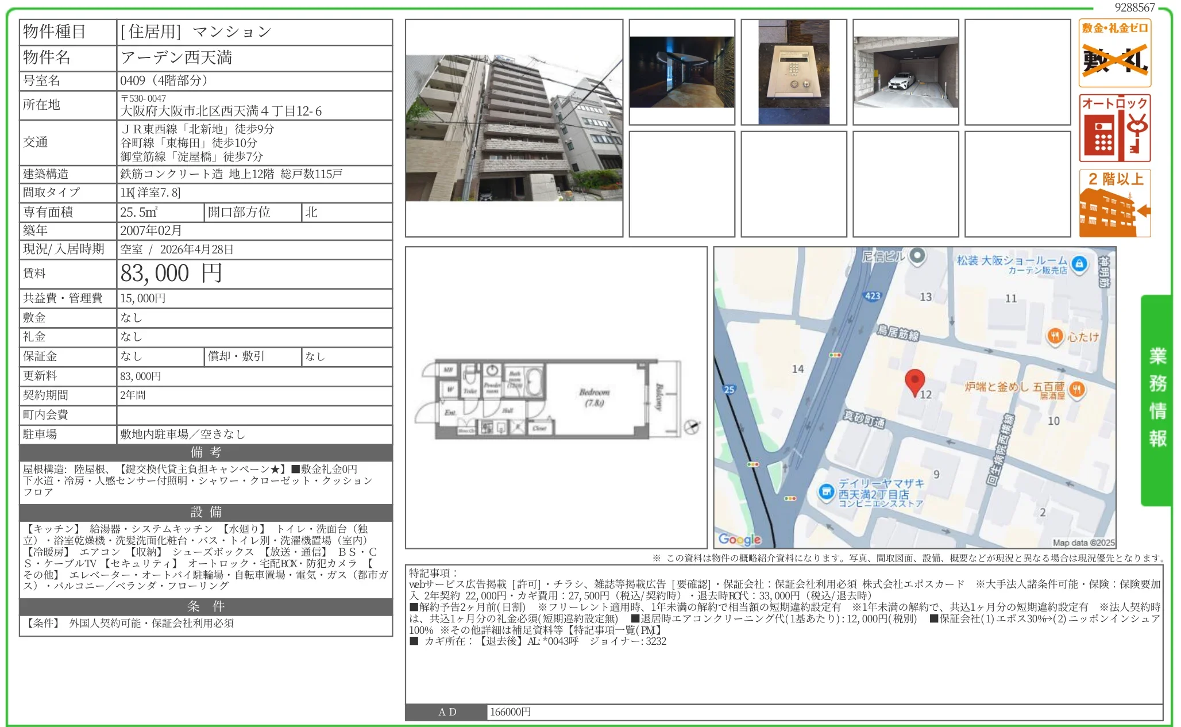Click the デイリーヤマザキ store marker on map
Image resolution: width=1181 pixels, height=727 pixels.
[x=826, y=492]
